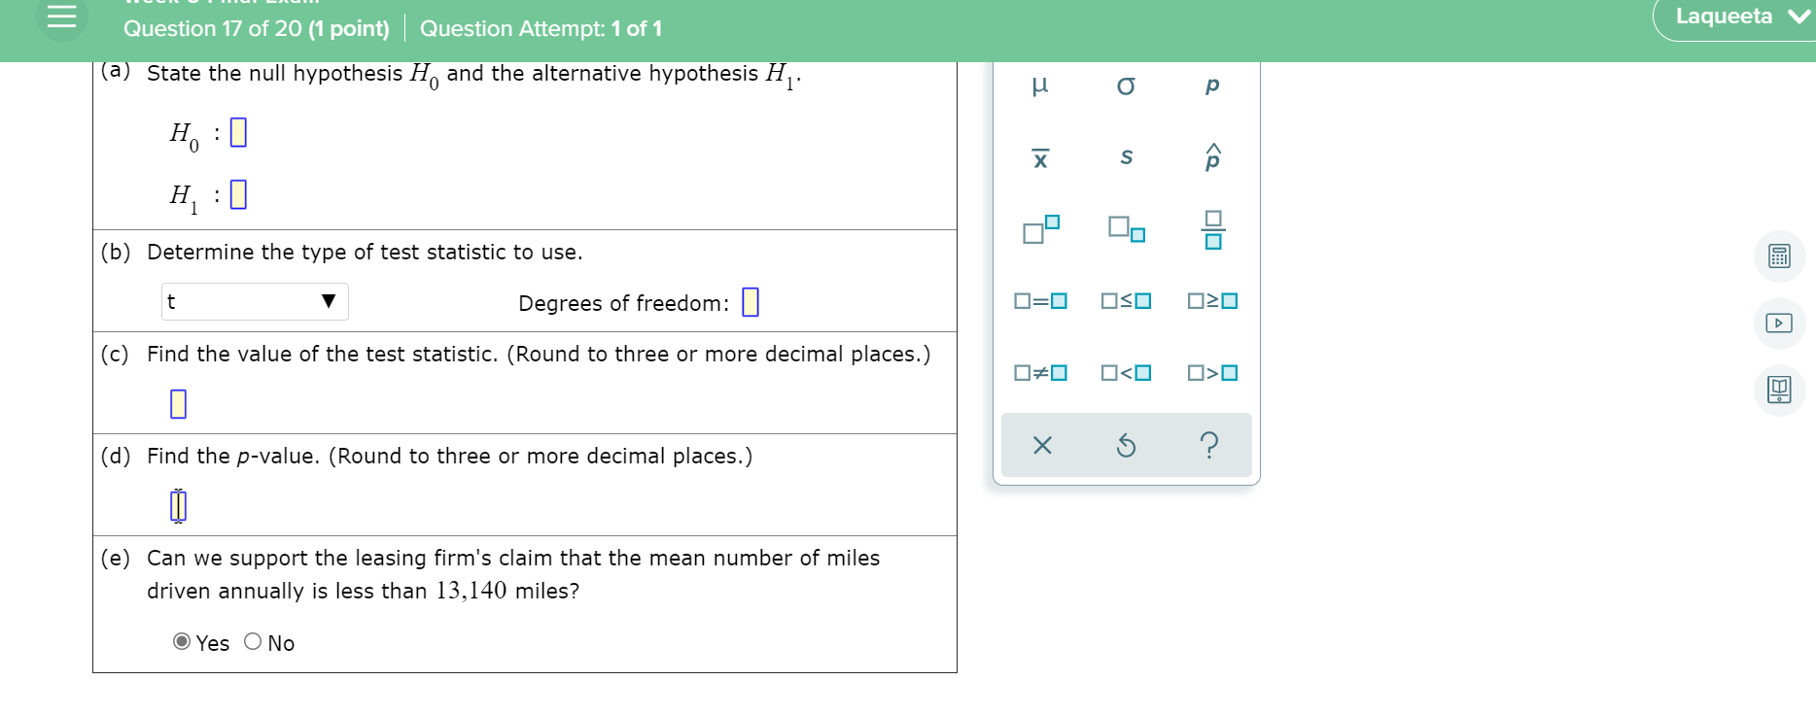Insert the p proportion symbol
Image resolution: width=1816 pixels, height=715 pixels.
coord(1212,85)
